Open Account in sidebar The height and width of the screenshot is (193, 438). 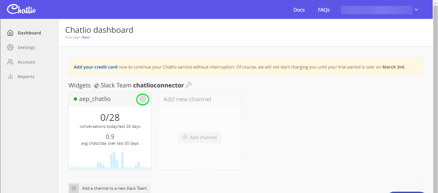point(26,62)
